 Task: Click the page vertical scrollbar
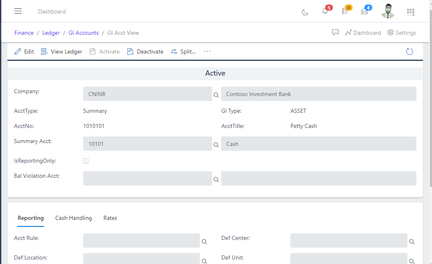[x=431, y=98]
